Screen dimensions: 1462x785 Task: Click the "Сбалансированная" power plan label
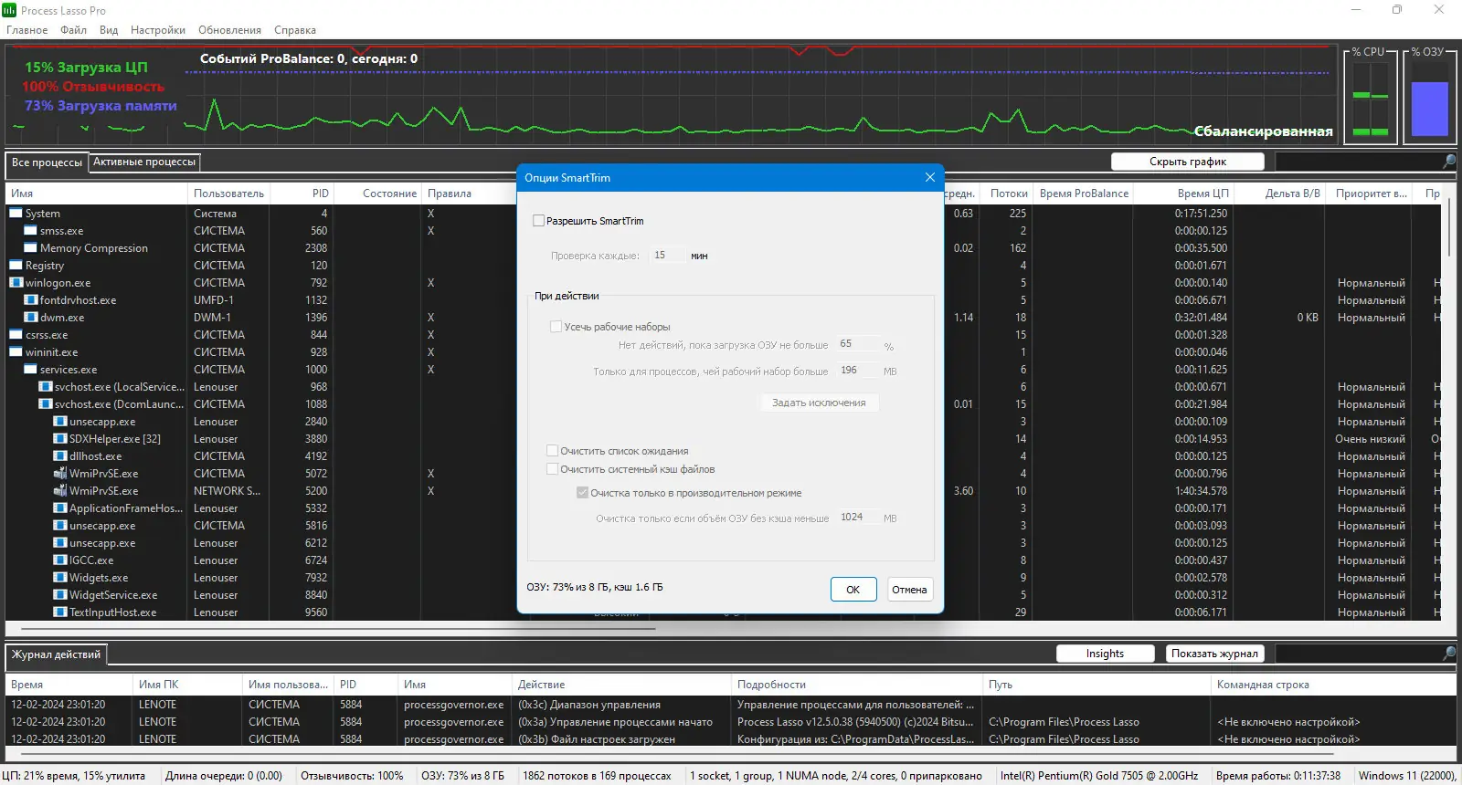point(1263,131)
